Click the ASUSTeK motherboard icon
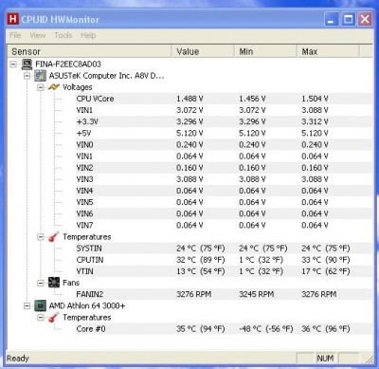The image size is (379, 369). (41, 76)
